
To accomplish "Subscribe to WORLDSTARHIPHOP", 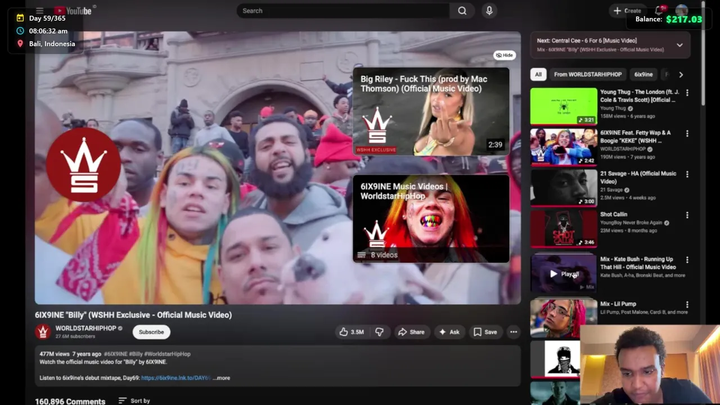I will click(151, 332).
